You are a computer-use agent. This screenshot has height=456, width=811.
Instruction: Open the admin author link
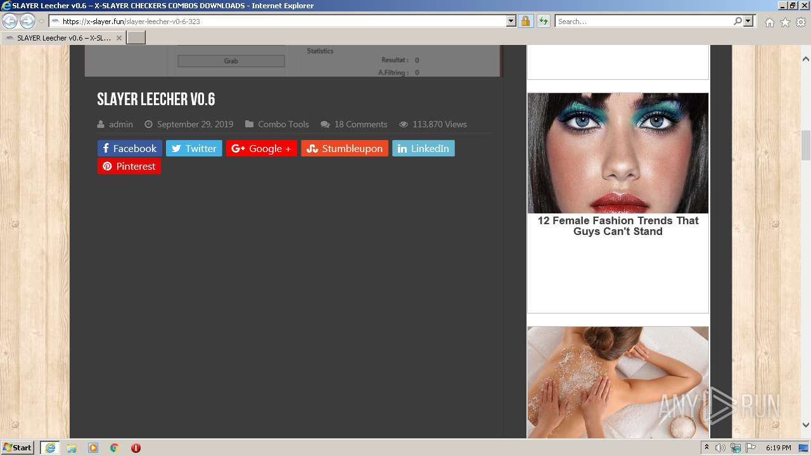[121, 124]
